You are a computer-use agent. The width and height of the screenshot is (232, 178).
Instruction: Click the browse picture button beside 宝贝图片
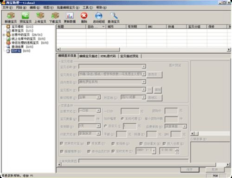pos(149,90)
